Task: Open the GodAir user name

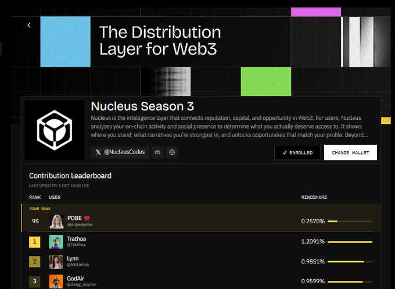Action: click(76, 279)
